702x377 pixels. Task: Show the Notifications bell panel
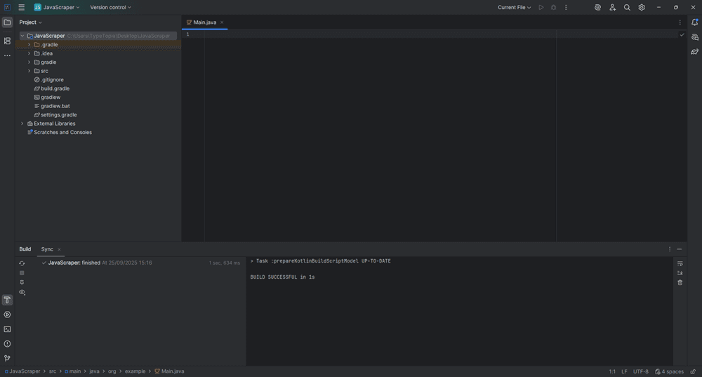pyautogui.click(x=694, y=22)
